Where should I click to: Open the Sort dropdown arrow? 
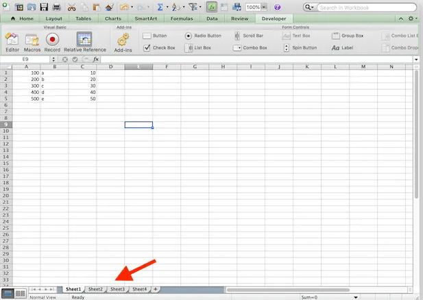click(x=184, y=8)
